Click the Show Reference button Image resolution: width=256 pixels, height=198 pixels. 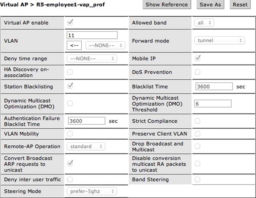point(167,5)
